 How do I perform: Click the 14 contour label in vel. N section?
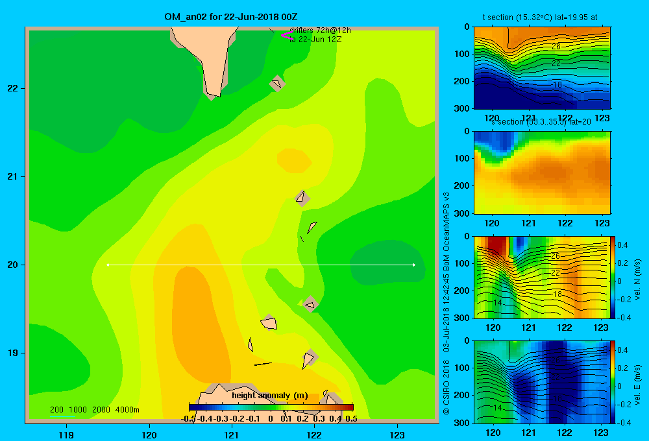pos(498,303)
